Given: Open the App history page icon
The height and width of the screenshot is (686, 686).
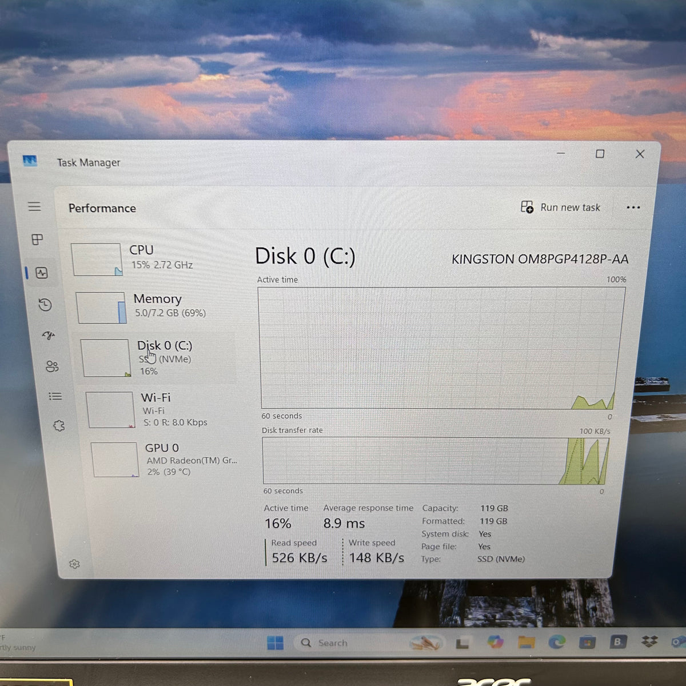Looking at the screenshot, I should [x=45, y=305].
